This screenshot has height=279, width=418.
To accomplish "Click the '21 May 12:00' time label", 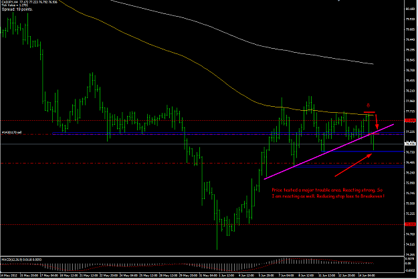I will pyautogui.click(x=88, y=275).
